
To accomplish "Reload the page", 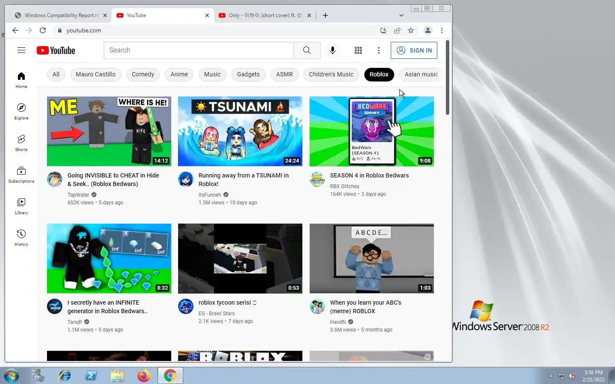I will (43, 30).
